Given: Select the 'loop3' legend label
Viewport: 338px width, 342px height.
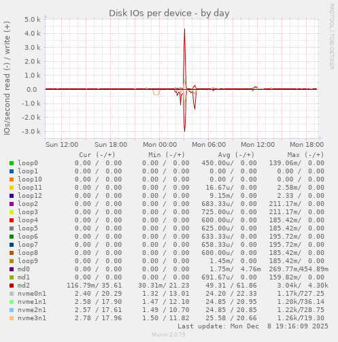Looking at the screenshot, I should coord(28,212).
